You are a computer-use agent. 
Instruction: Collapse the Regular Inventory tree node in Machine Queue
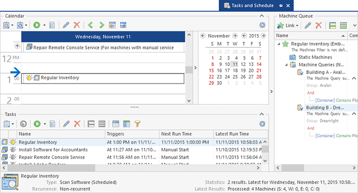[279, 44]
